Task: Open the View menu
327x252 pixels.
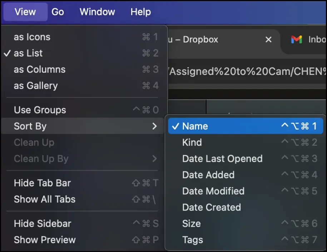Action: pos(25,12)
